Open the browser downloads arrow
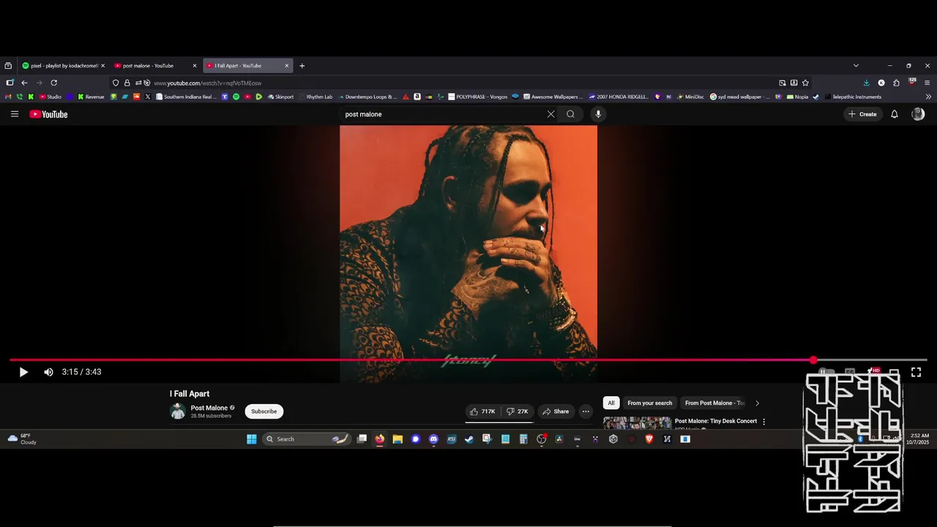Image resolution: width=937 pixels, height=527 pixels. pos(867,83)
